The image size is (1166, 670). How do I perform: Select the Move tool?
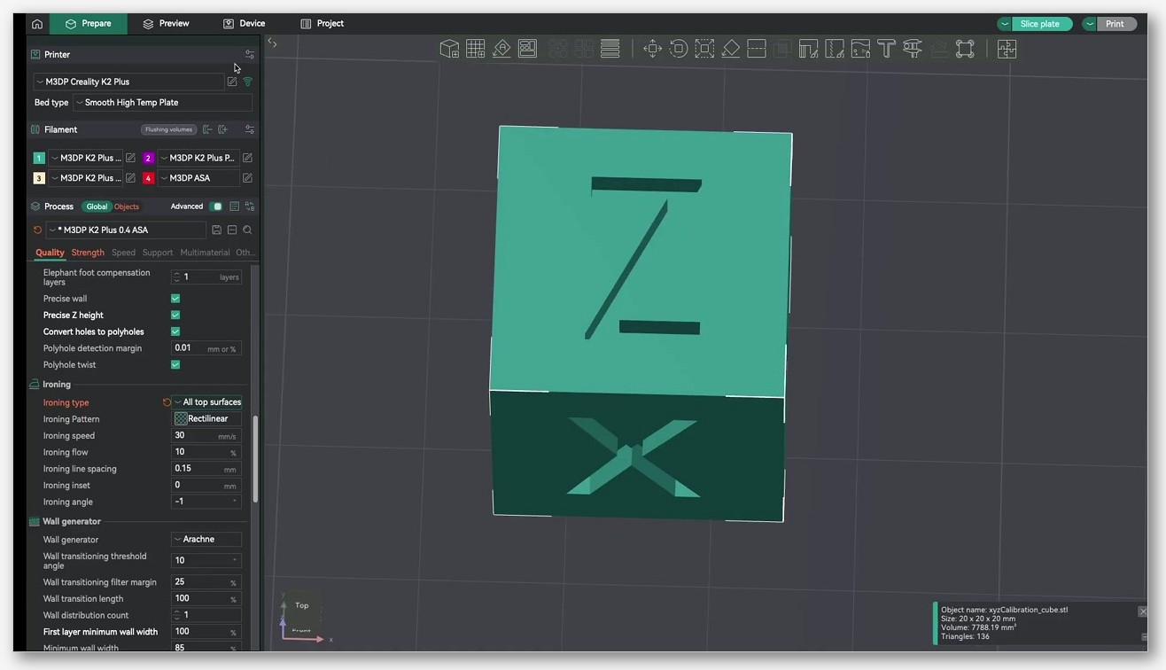pyautogui.click(x=652, y=49)
